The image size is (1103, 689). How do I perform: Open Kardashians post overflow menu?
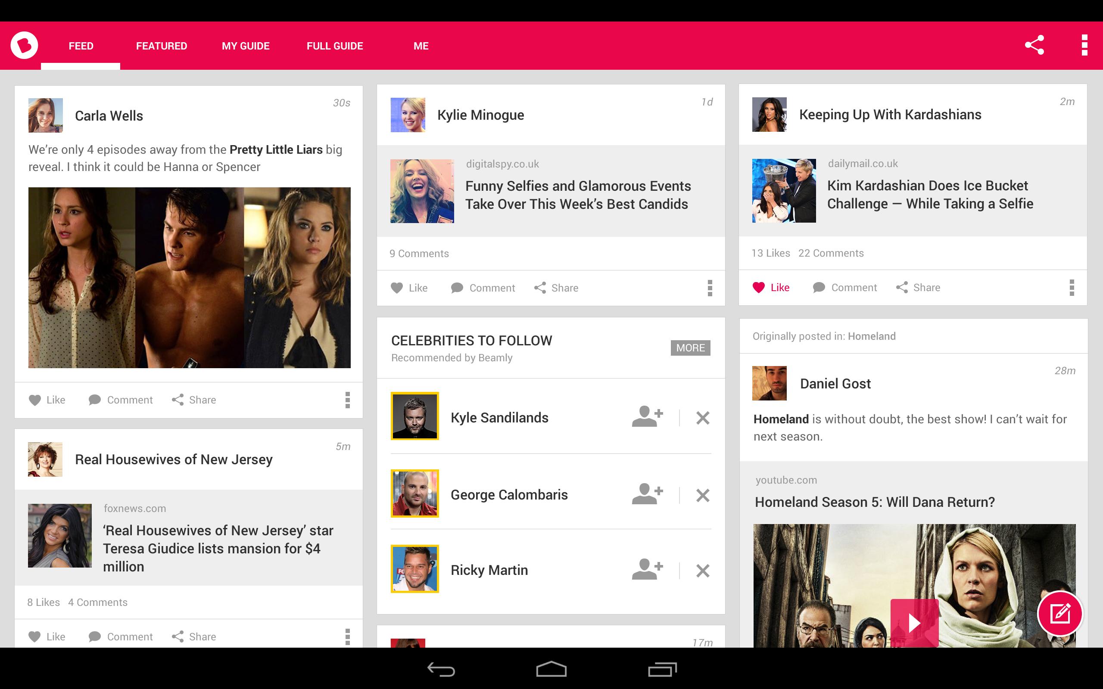click(x=1072, y=287)
